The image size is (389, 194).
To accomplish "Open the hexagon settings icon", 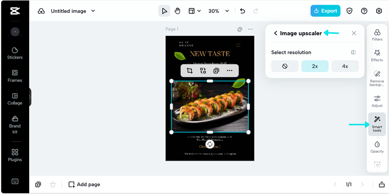I will tap(379, 11).
